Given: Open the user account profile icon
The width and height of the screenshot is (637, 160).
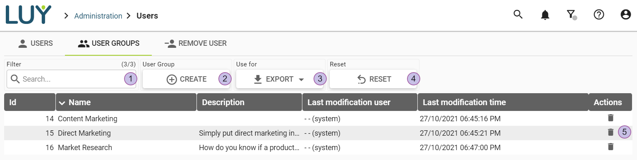Looking at the screenshot, I should coord(625,15).
